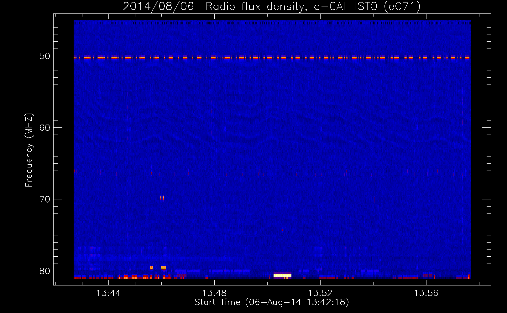Click the 13:48 time tick label
The width and height of the screenshot is (507, 313).
[x=214, y=293]
